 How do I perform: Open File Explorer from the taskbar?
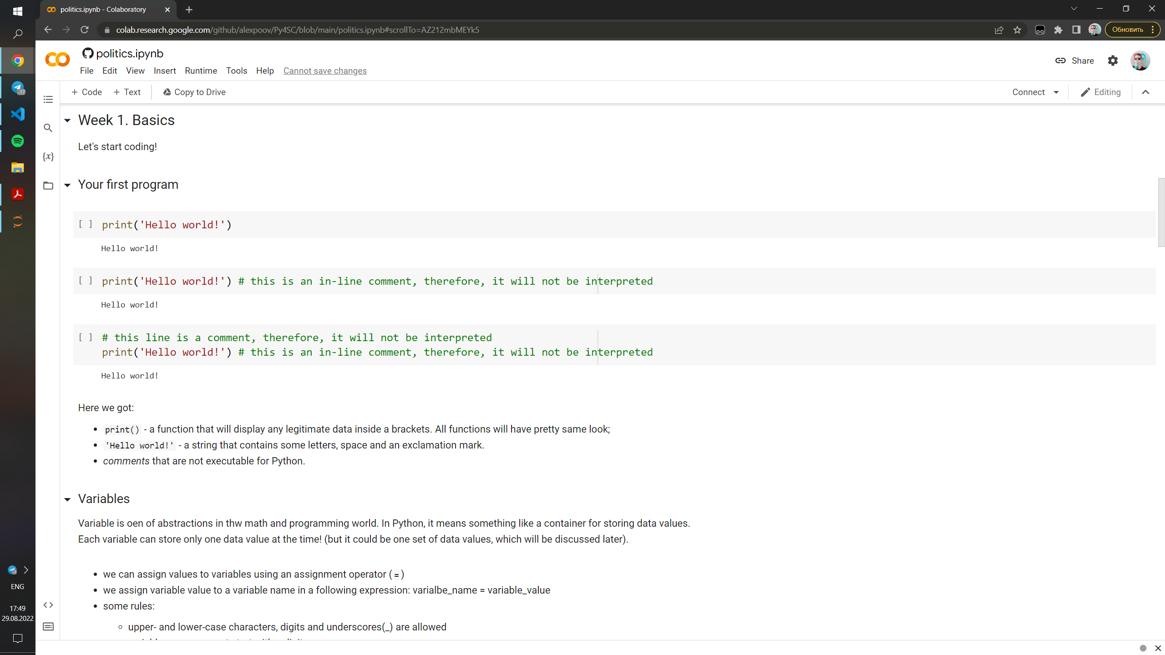[x=18, y=168]
